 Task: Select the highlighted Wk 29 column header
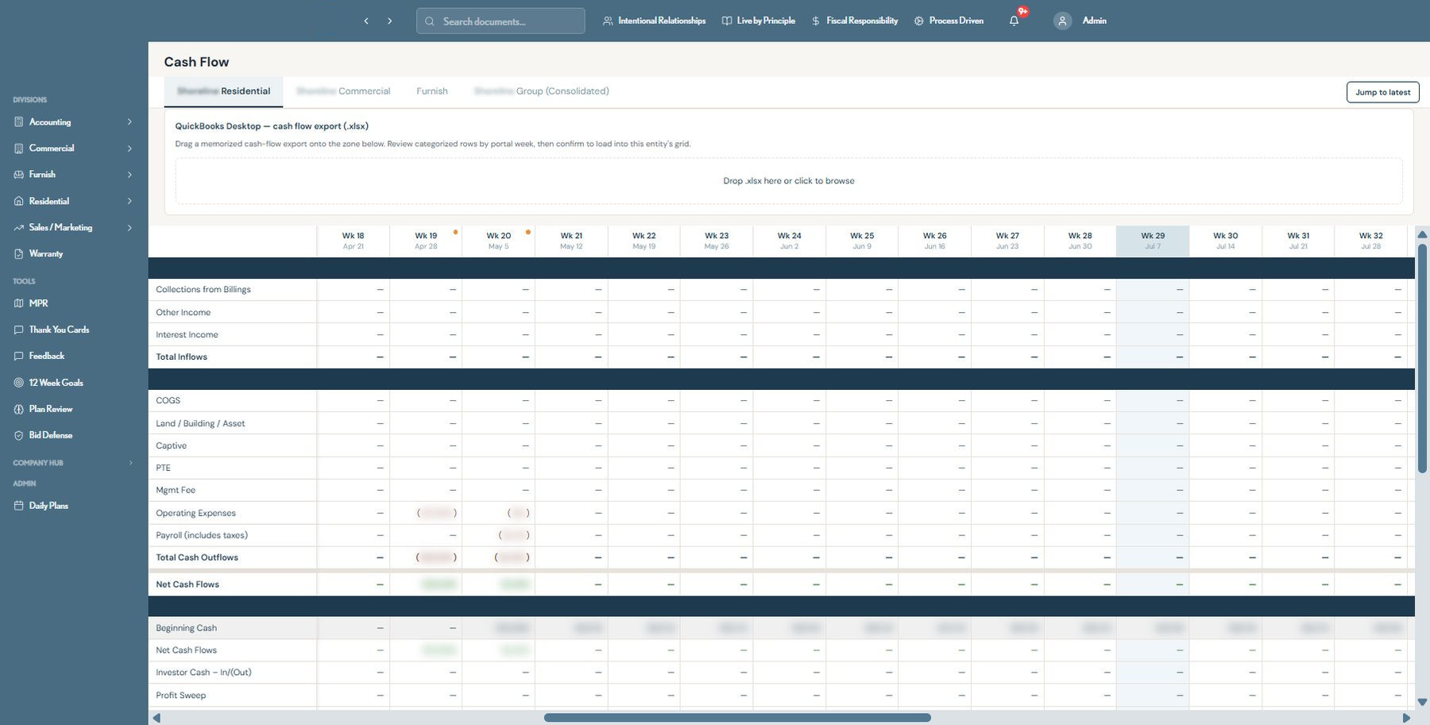point(1153,241)
